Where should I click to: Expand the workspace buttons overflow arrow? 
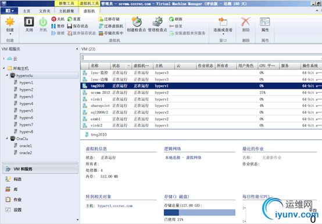[x=77, y=220]
